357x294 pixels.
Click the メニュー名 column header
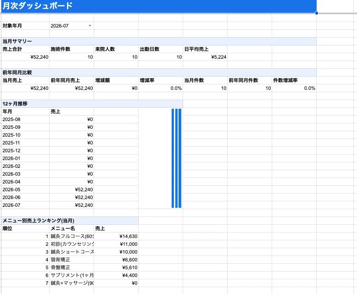click(72, 228)
